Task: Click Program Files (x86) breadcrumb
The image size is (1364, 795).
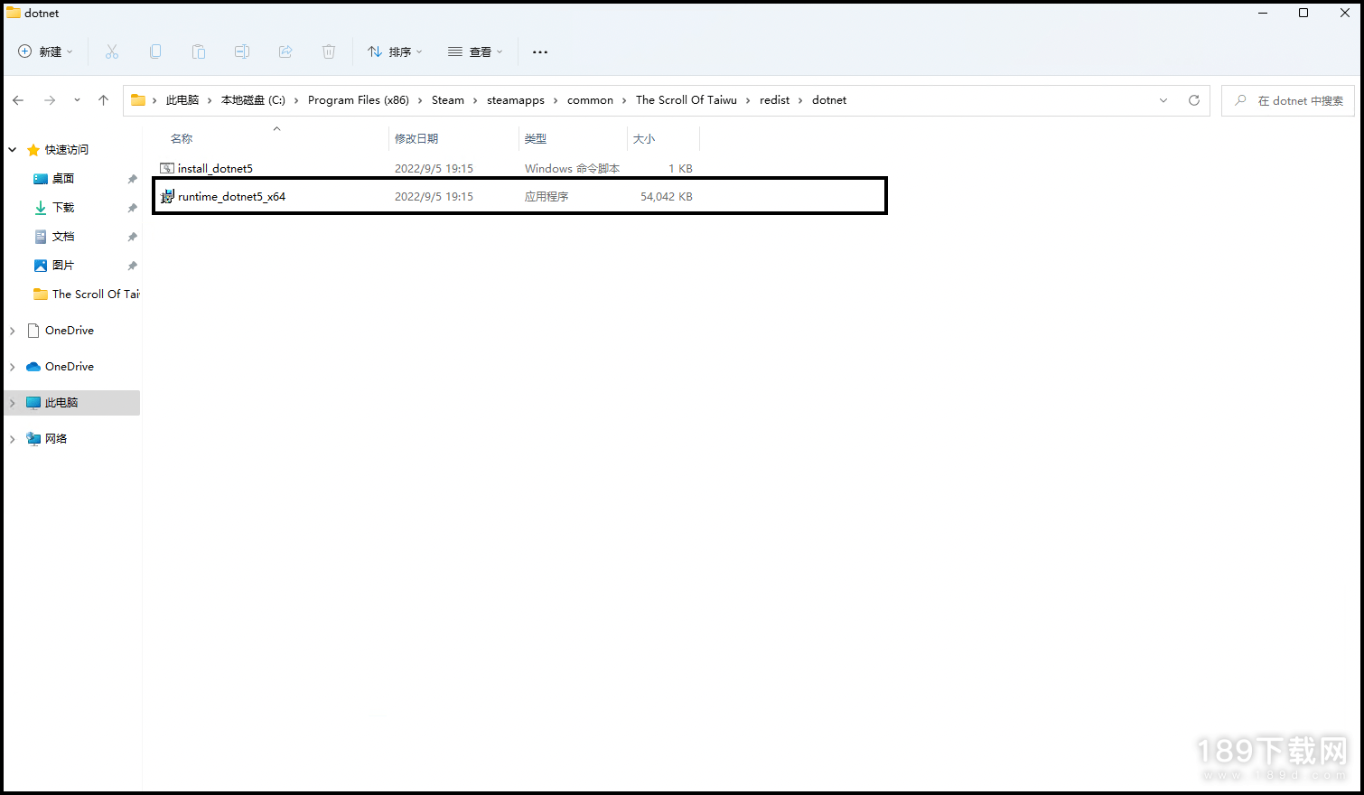Action: 359,100
